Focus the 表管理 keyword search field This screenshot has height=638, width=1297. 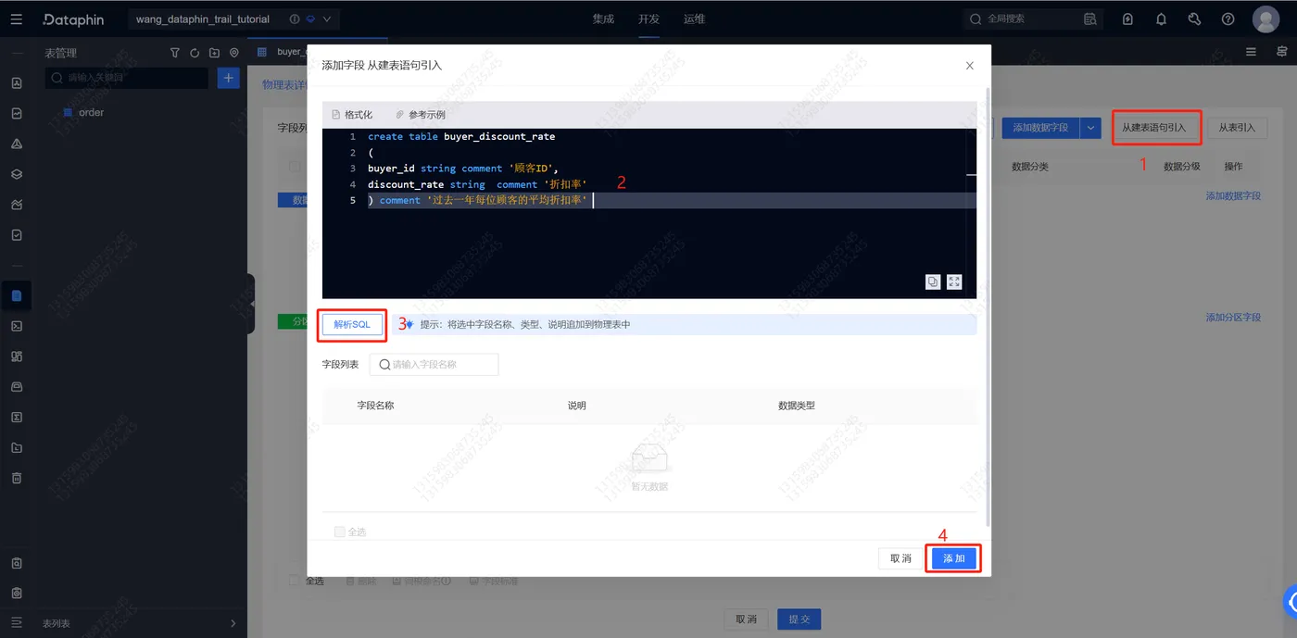[127, 78]
